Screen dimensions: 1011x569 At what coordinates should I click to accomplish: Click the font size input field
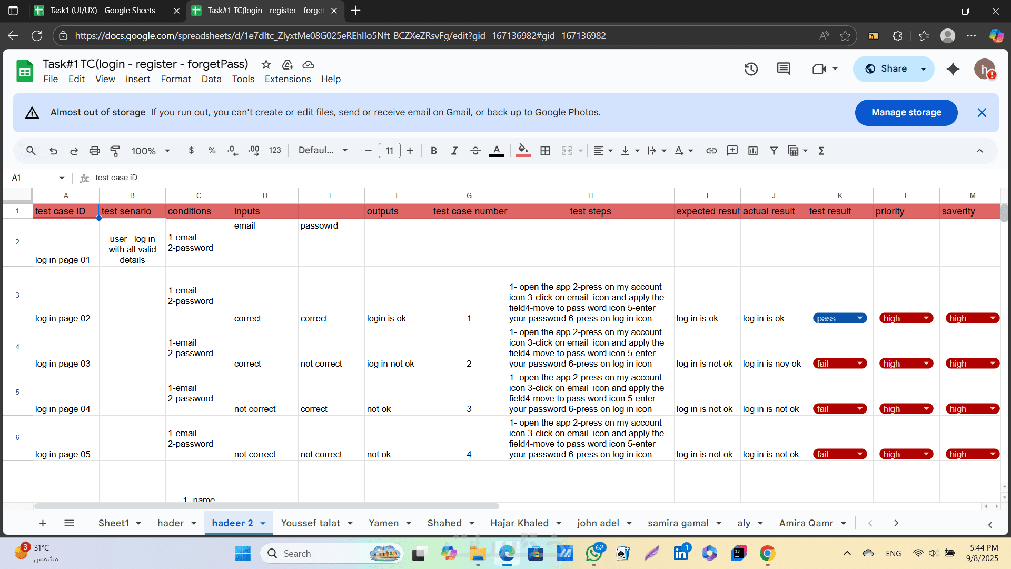point(389,151)
